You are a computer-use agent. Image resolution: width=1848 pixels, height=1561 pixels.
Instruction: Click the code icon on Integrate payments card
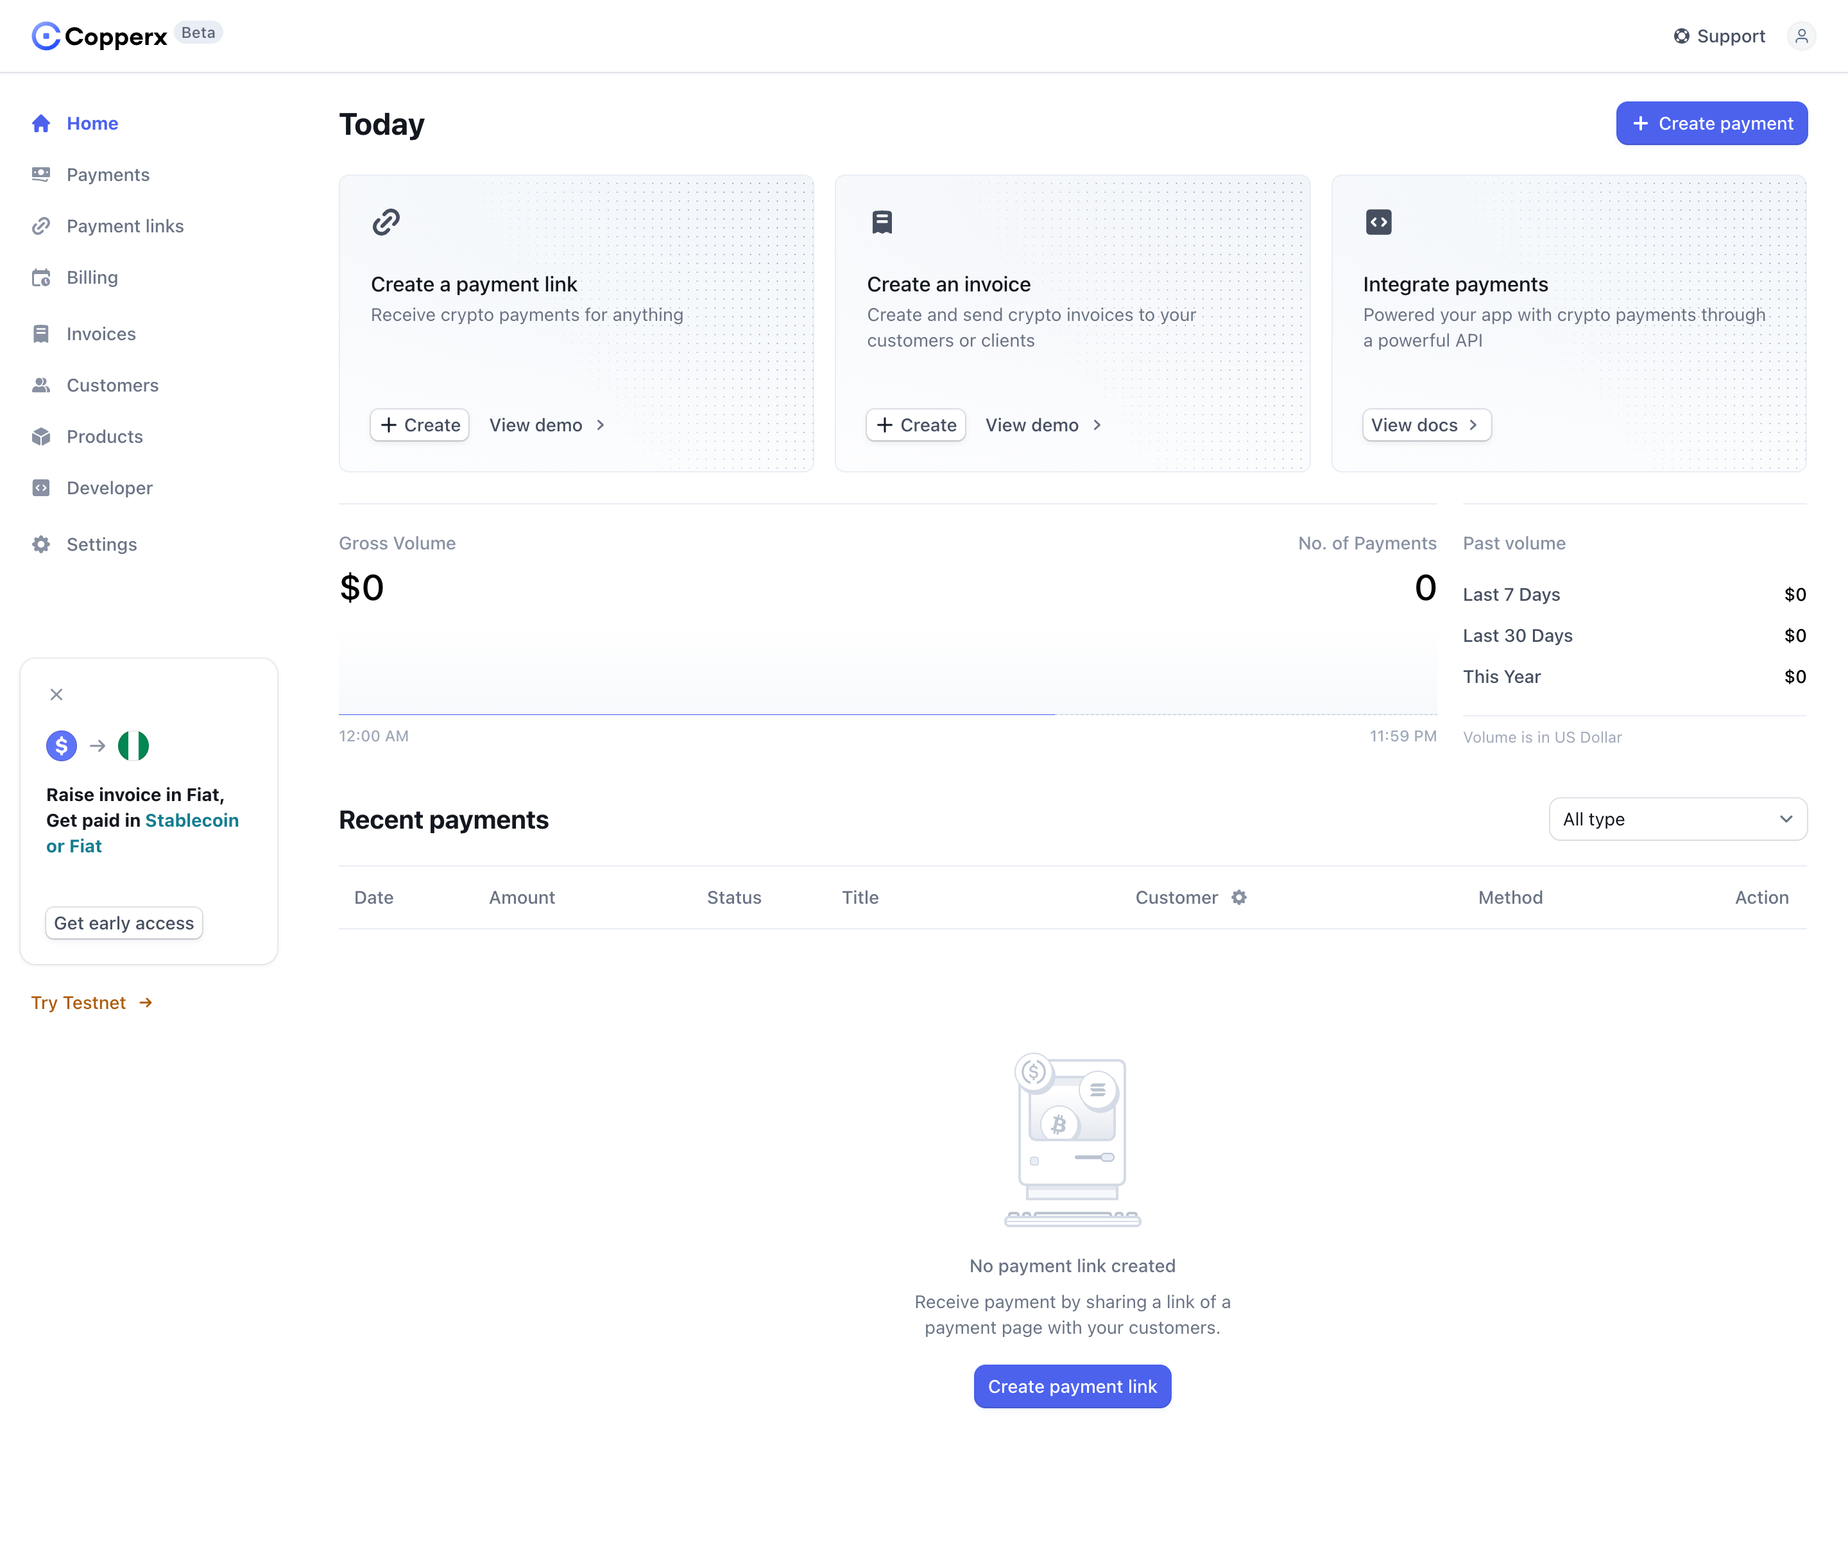click(x=1378, y=221)
